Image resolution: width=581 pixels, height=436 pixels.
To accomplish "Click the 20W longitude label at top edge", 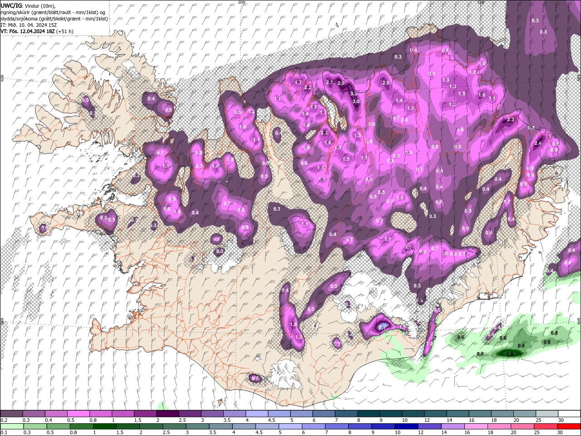I will pos(241,2).
